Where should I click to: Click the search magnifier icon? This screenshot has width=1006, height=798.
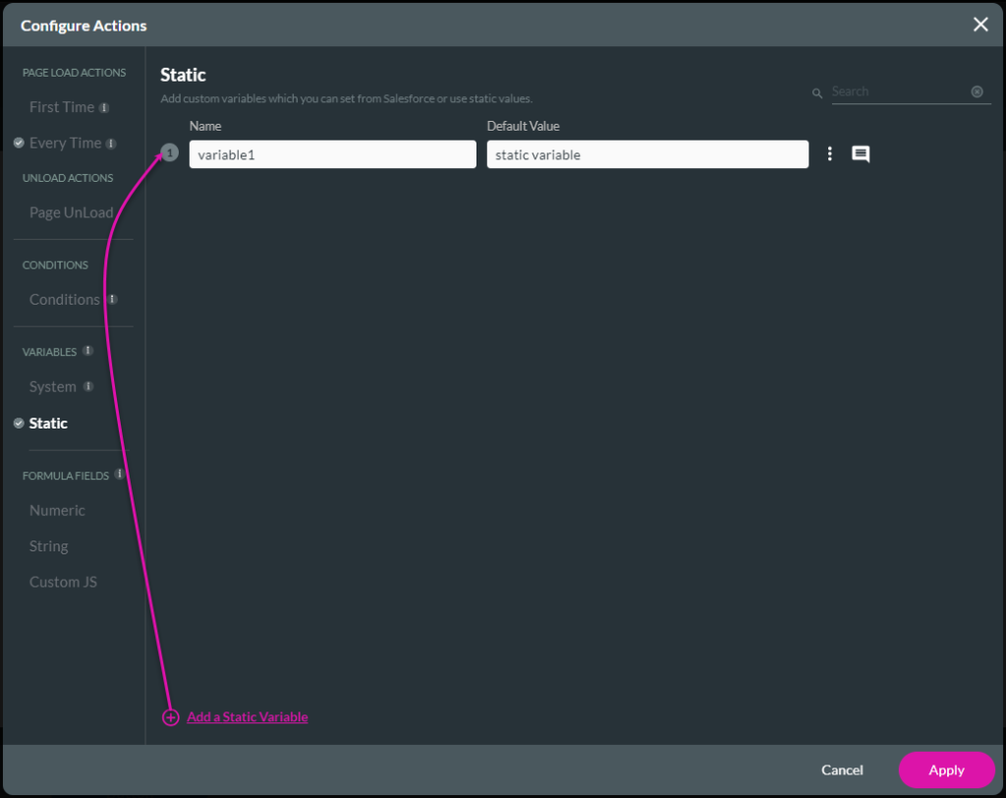[817, 92]
